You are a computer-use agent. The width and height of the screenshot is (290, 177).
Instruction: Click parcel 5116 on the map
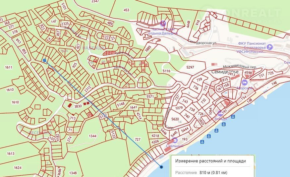[x=166, y=71]
